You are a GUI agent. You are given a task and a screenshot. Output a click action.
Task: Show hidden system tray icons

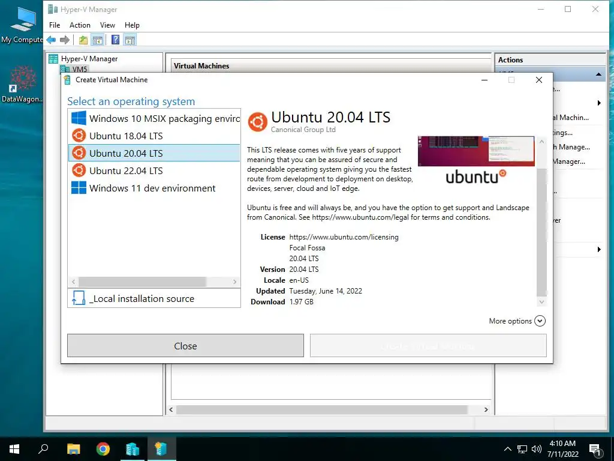(507, 449)
